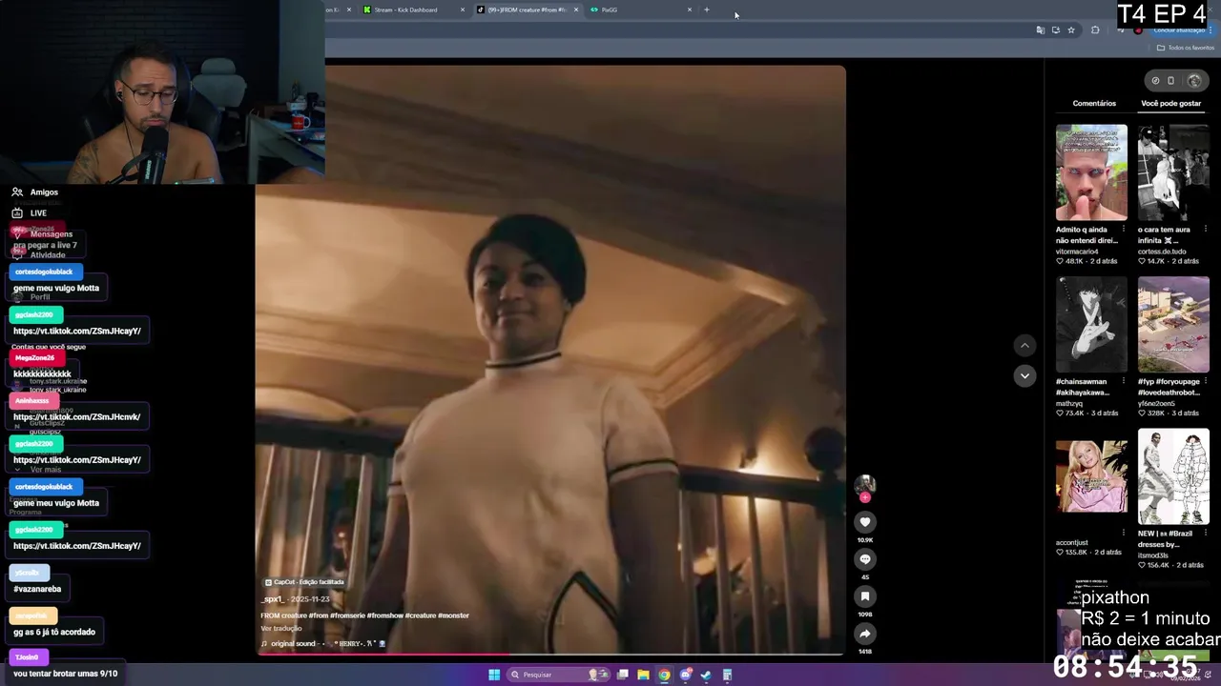Image resolution: width=1221 pixels, height=686 pixels.
Task: Open File Explorer from the taskbar
Action: point(643,675)
